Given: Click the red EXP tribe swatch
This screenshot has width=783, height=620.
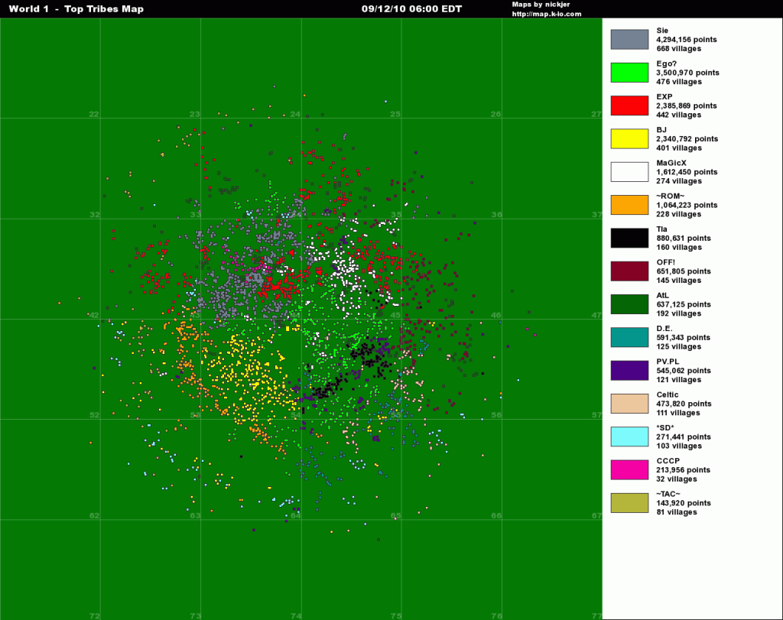Looking at the screenshot, I should [x=629, y=105].
